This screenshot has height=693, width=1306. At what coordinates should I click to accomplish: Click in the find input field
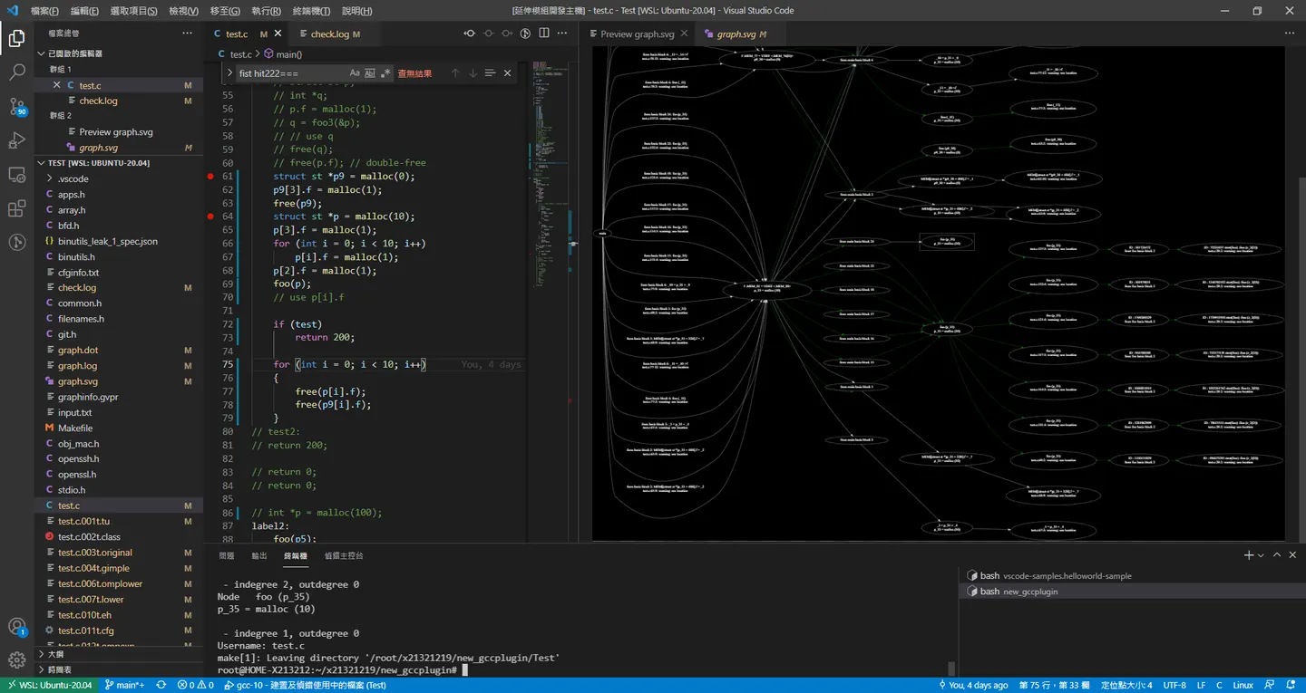point(291,73)
